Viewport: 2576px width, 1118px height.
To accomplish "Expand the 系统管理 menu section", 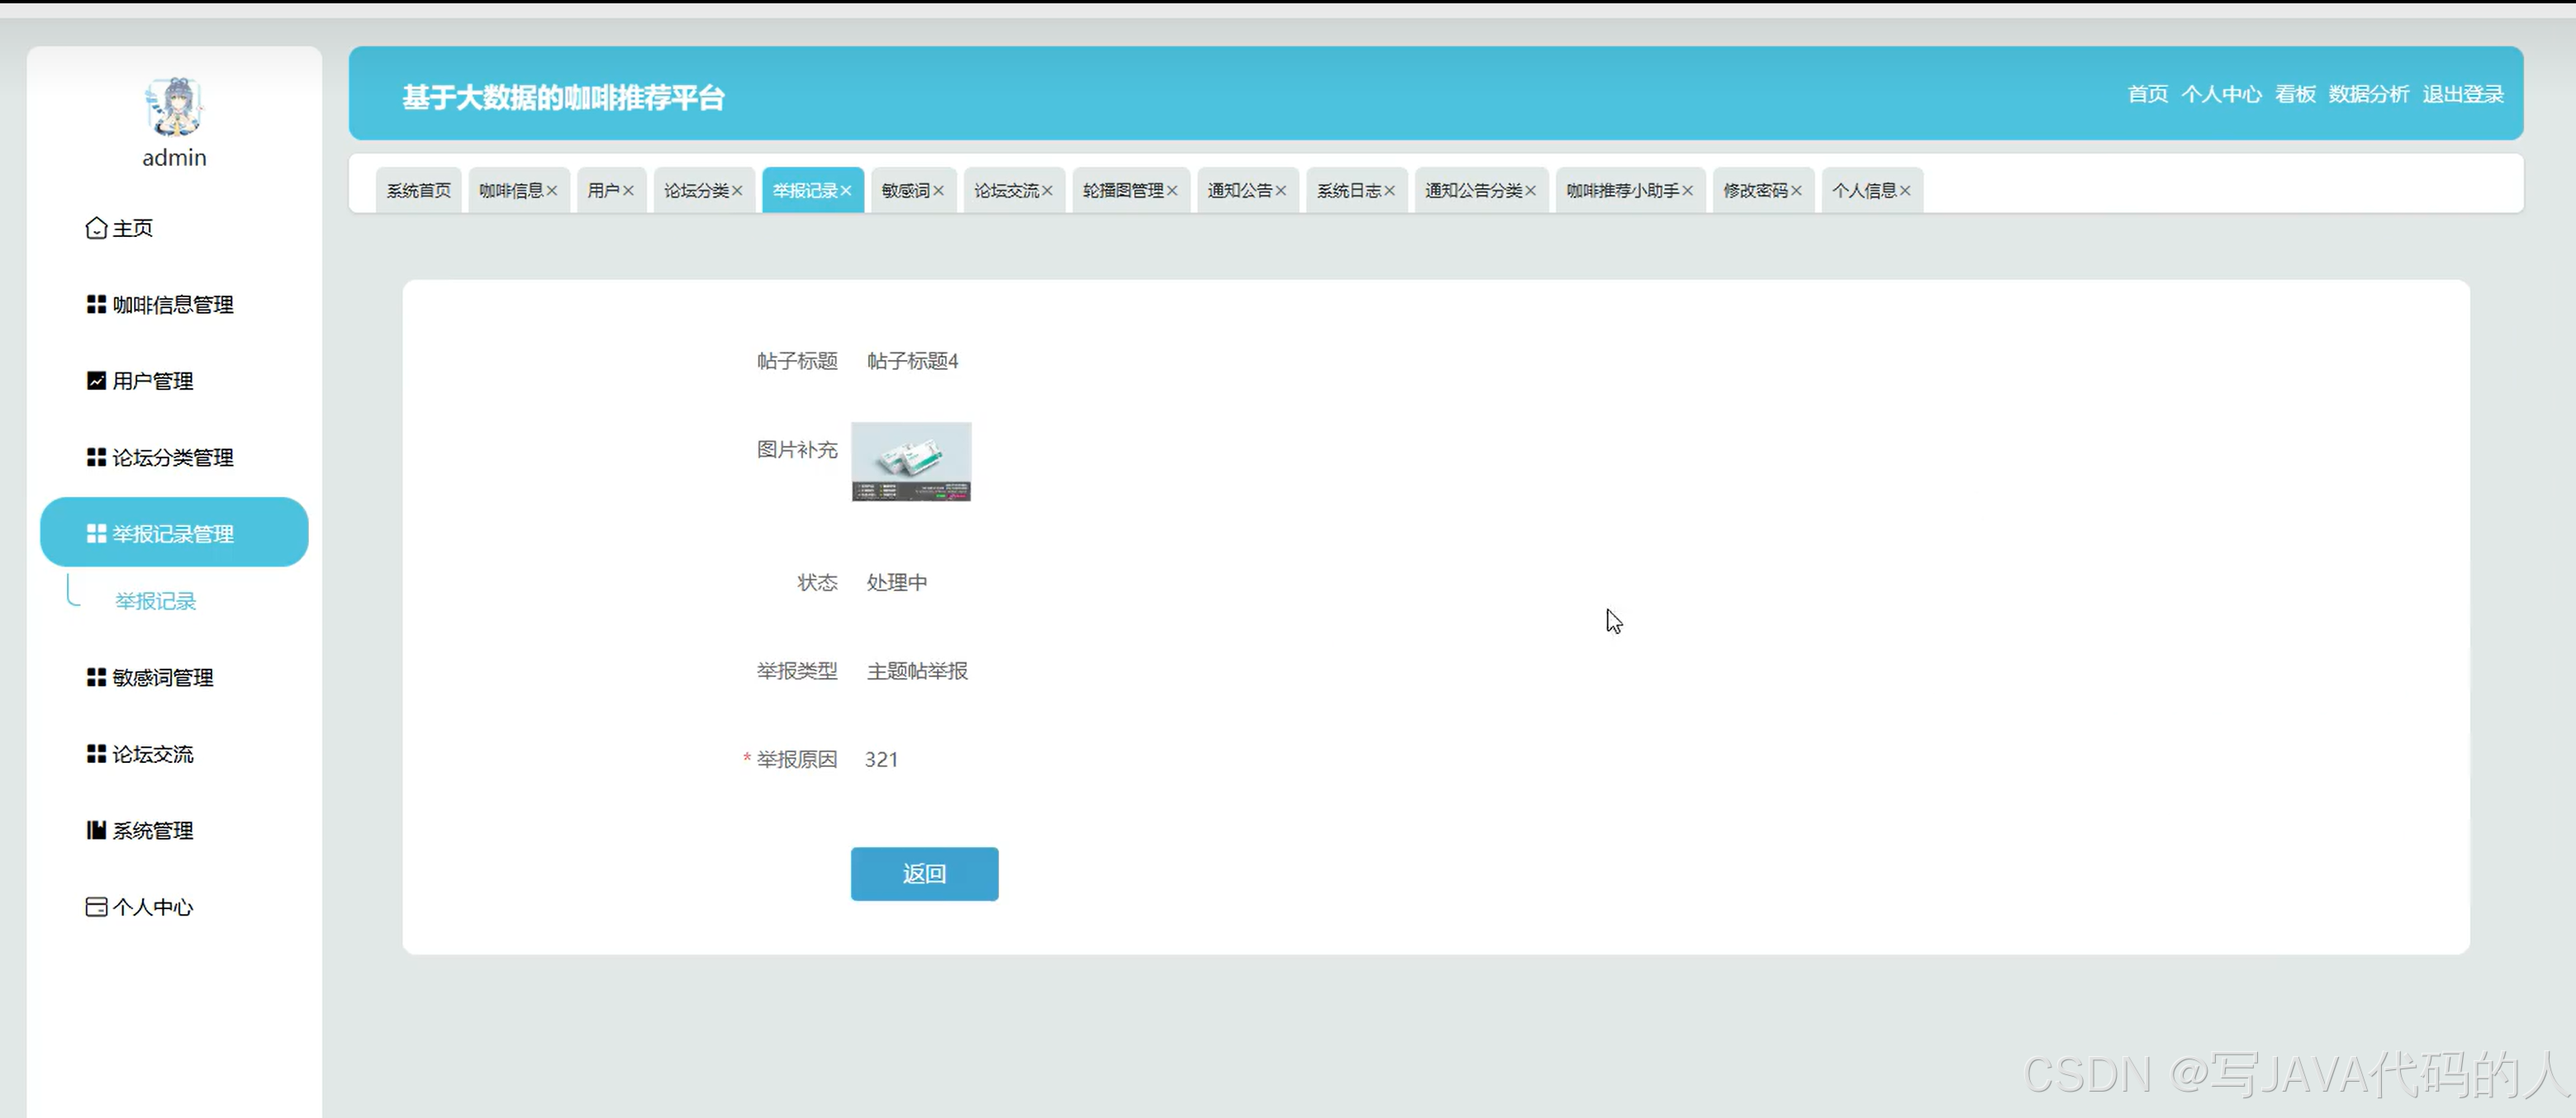I will click(x=152, y=829).
